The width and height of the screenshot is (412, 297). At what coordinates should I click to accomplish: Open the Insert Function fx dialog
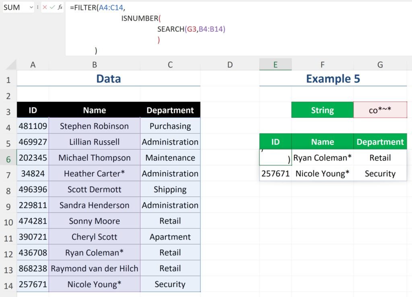[60, 7]
